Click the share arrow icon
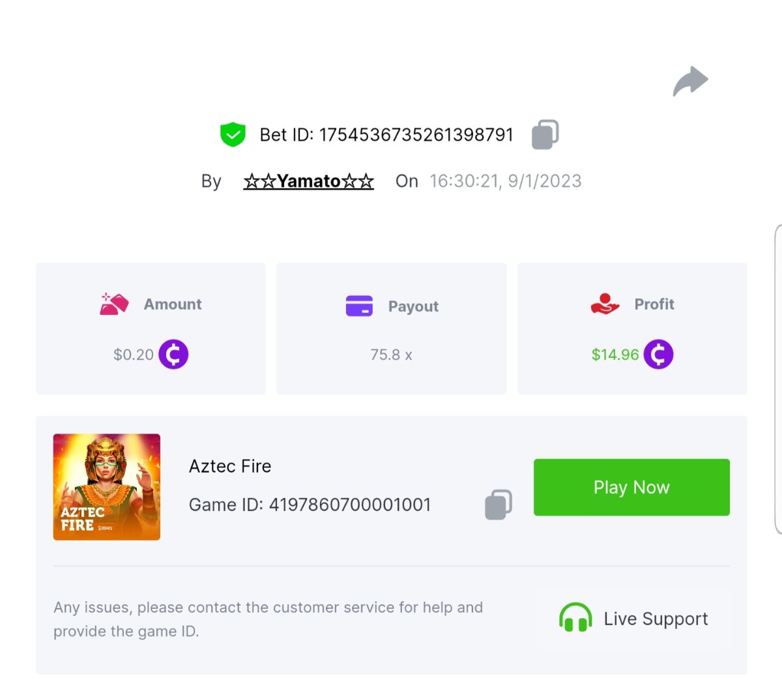Image resolution: width=782 pixels, height=693 pixels. pos(690,81)
